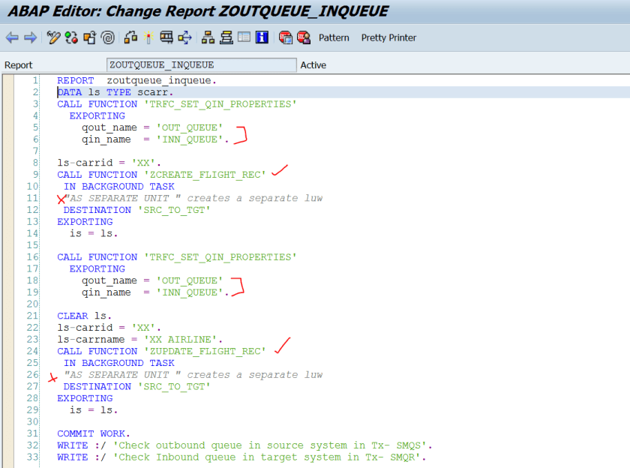Click 'CLEAR ls.' statement
The height and width of the screenshot is (468, 630).
84,316
